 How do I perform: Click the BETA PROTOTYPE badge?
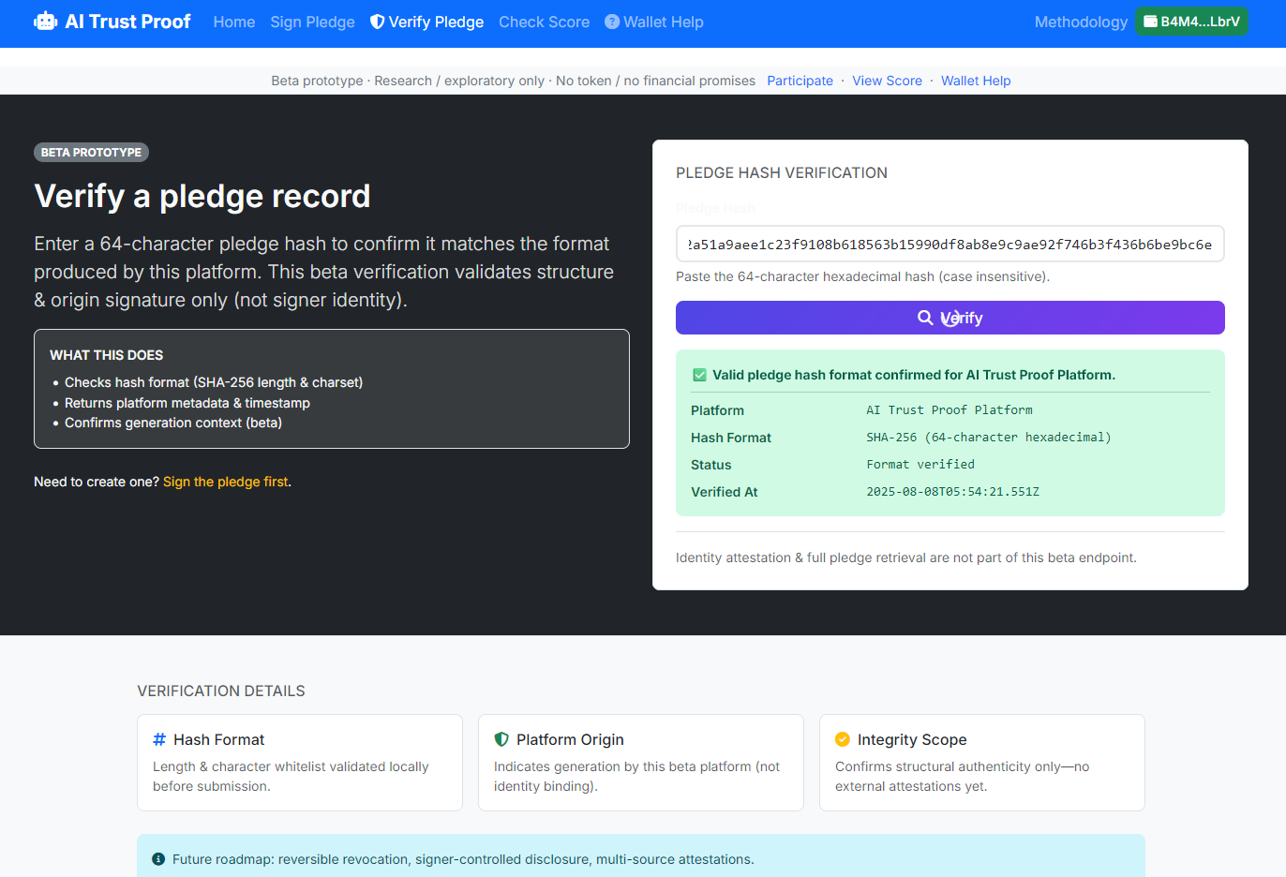pos(91,152)
